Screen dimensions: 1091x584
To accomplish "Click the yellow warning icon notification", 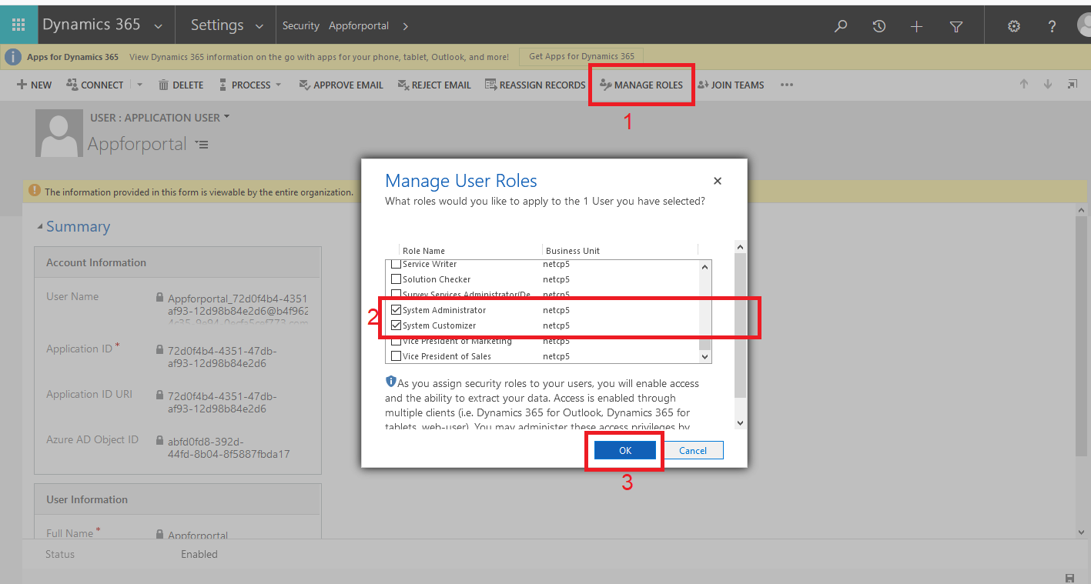I will [34, 191].
